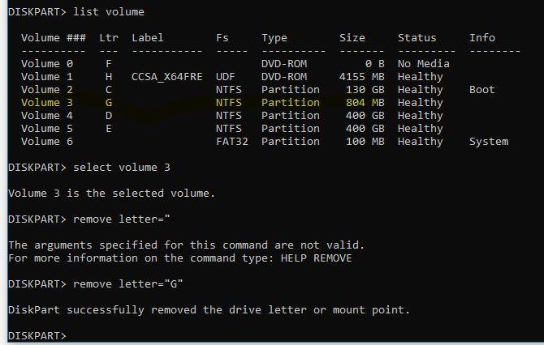Click the highlighted "Volume 3" row entry

pyautogui.click(x=46, y=102)
